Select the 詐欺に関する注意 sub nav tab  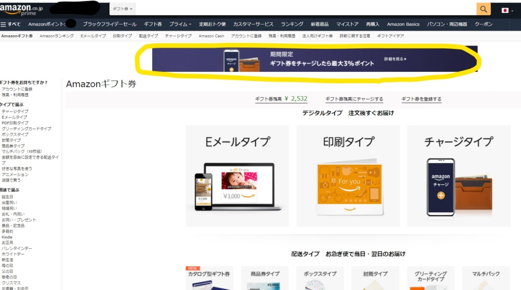coord(355,36)
